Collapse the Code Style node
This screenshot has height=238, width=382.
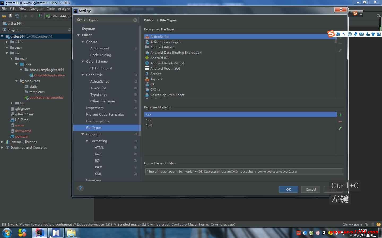(83, 75)
